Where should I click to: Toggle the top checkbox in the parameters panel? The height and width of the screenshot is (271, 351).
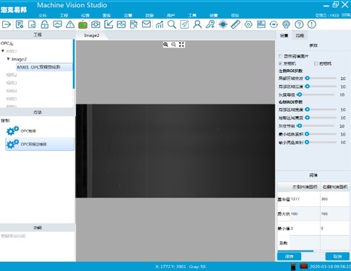coord(280,56)
